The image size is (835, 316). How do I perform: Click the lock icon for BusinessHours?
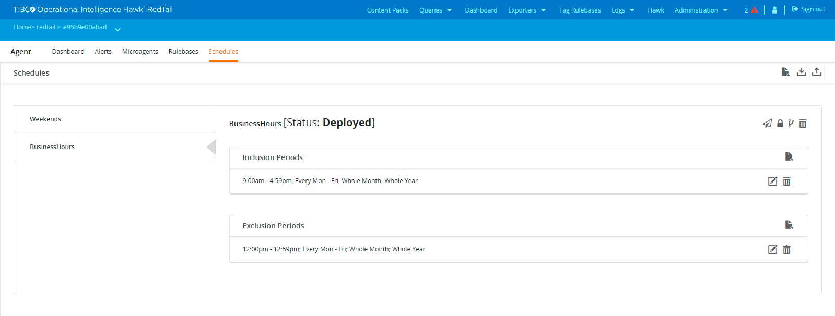[x=780, y=124]
